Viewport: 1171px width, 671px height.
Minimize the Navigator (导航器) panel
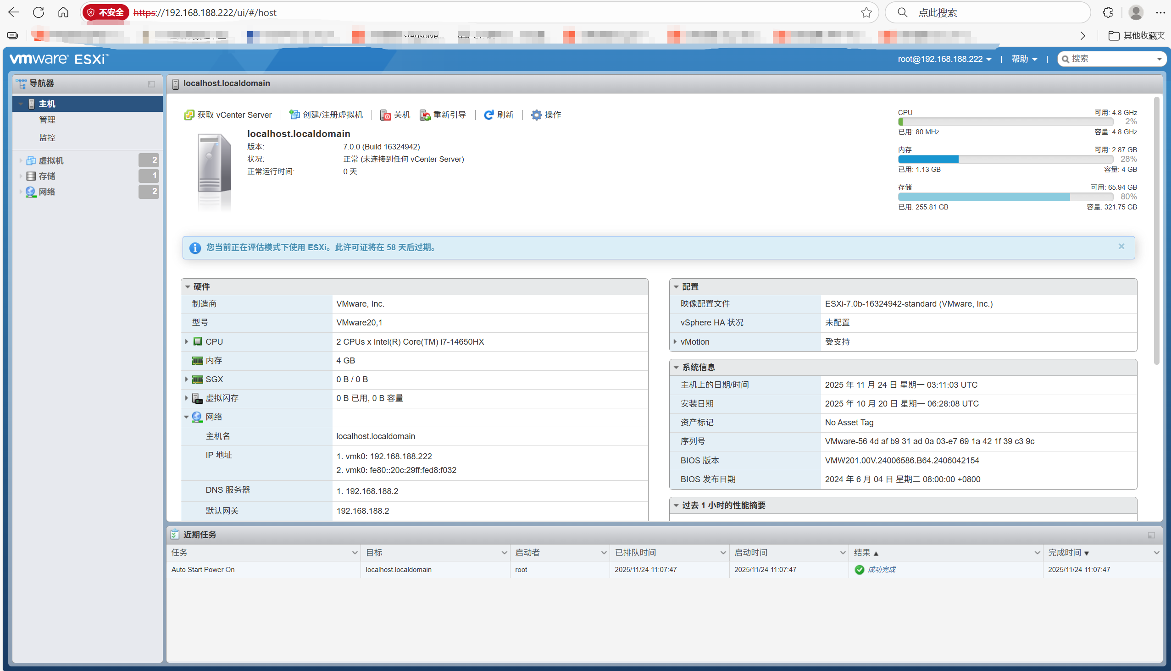click(x=151, y=84)
